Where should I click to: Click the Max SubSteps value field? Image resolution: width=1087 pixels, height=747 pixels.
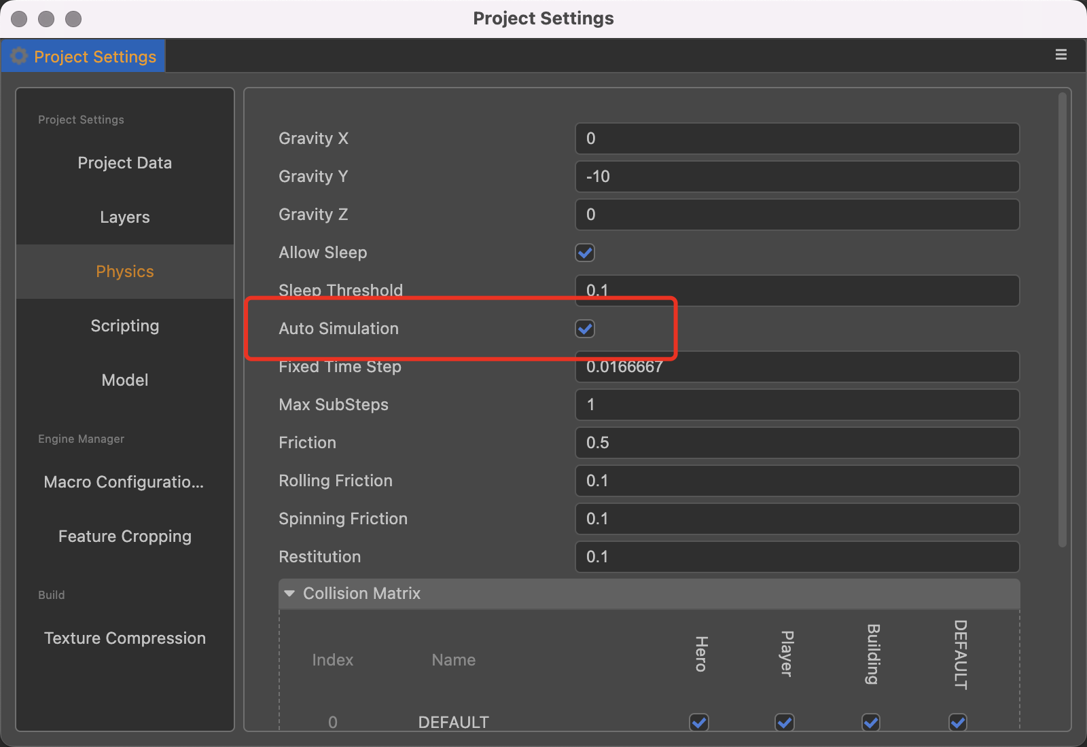pos(797,405)
